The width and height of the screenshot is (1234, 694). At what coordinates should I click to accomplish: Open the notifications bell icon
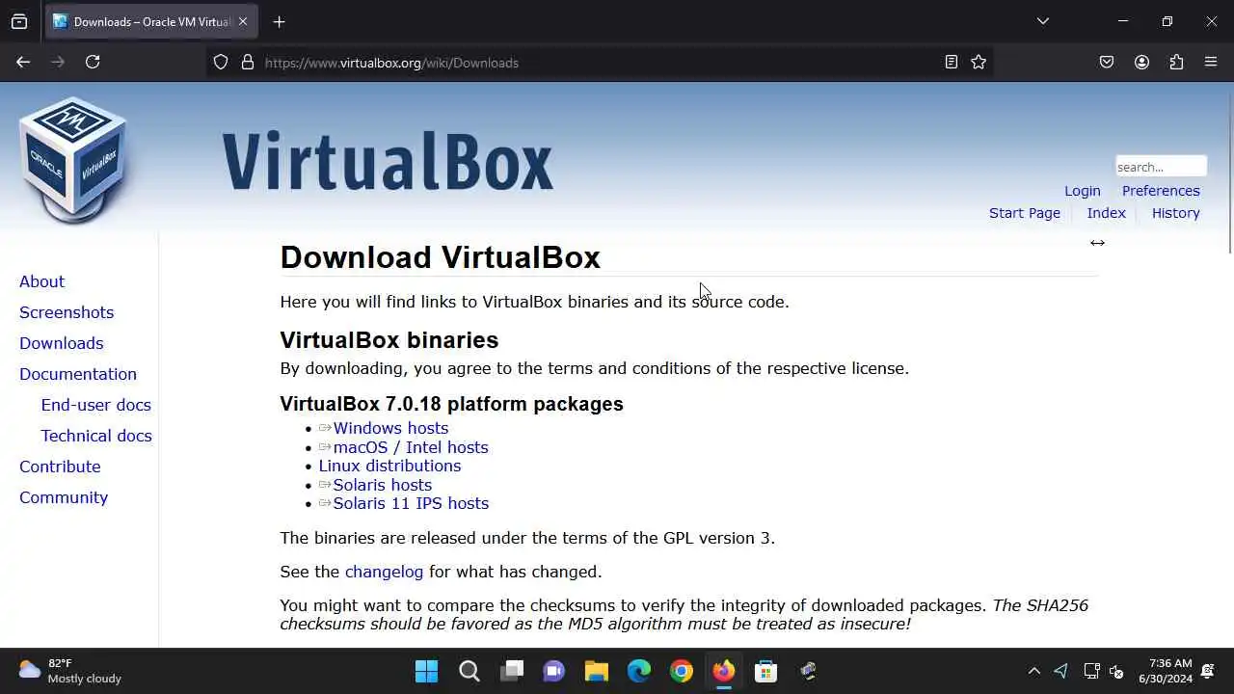click(x=1207, y=671)
